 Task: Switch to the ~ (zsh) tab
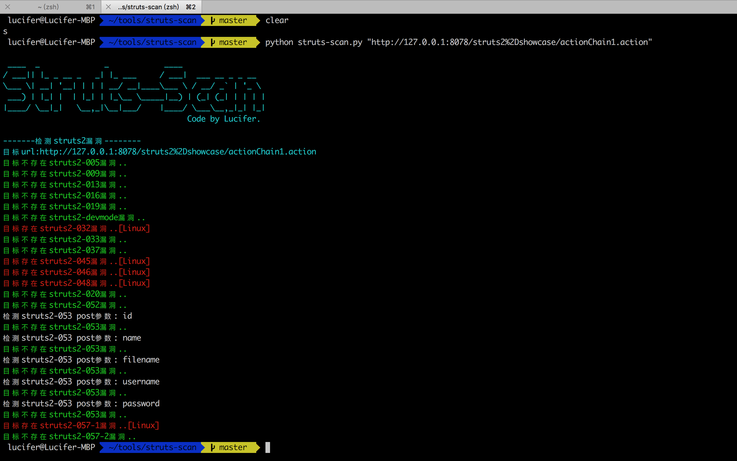click(49, 7)
